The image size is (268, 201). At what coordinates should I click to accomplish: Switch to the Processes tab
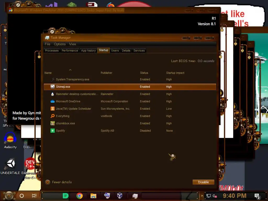pyautogui.click(x=52, y=51)
